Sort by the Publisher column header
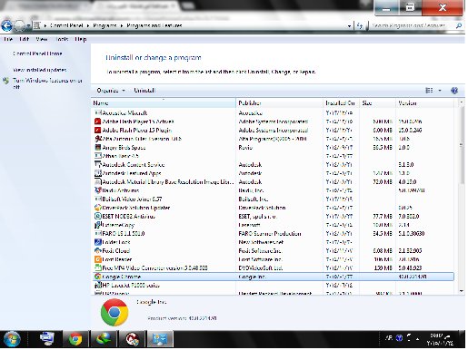 tap(279, 103)
